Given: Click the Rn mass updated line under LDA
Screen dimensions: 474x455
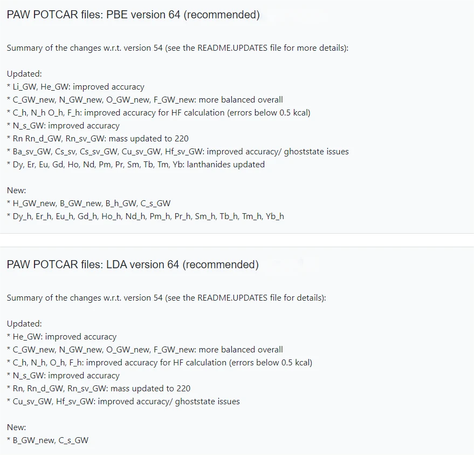Looking at the screenshot, I should tap(99, 389).
